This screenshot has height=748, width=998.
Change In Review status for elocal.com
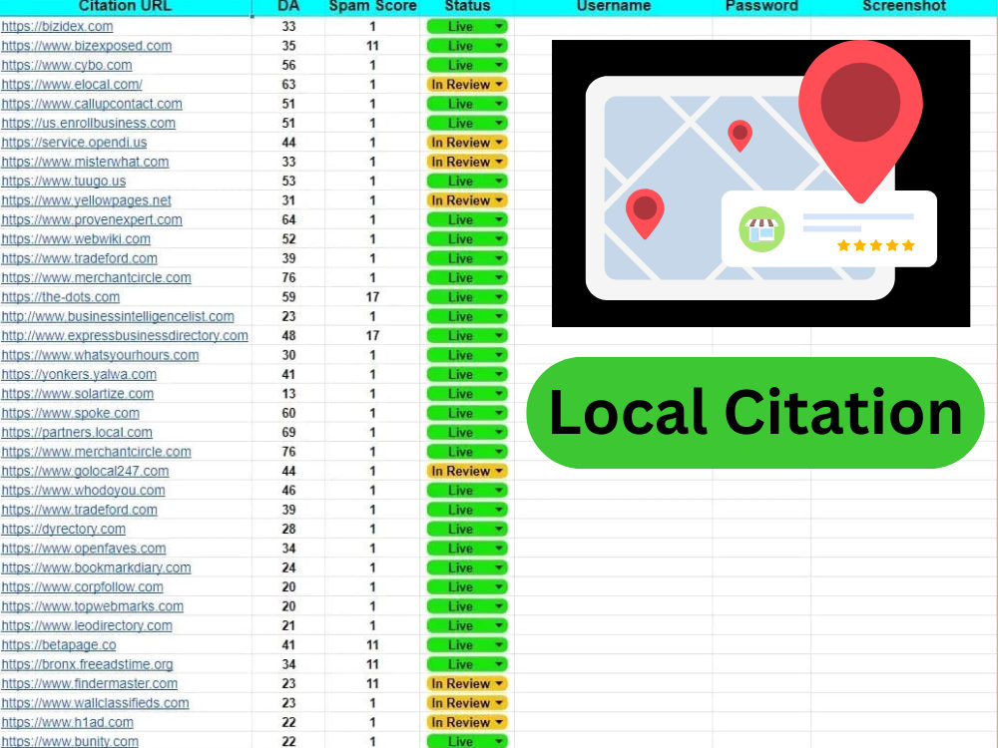(x=500, y=85)
